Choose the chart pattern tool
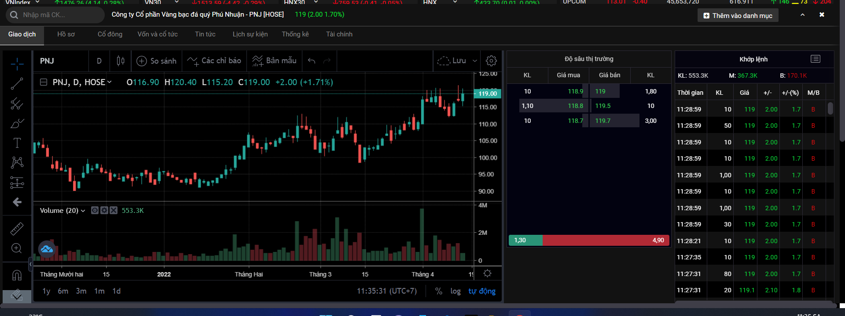 click(x=17, y=162)
